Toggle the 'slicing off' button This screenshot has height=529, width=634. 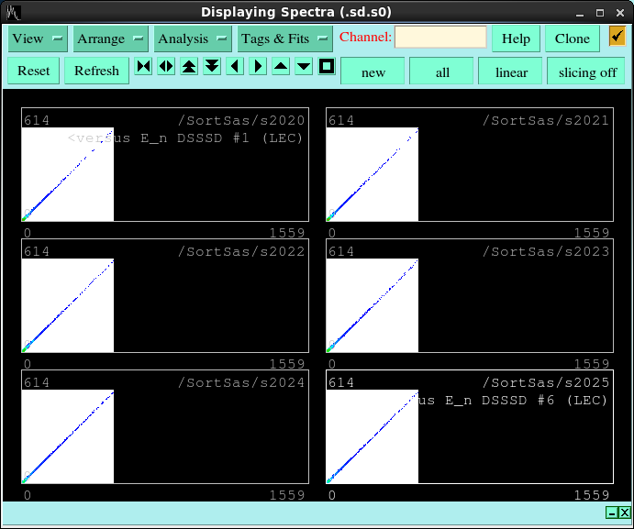[586, 72]
